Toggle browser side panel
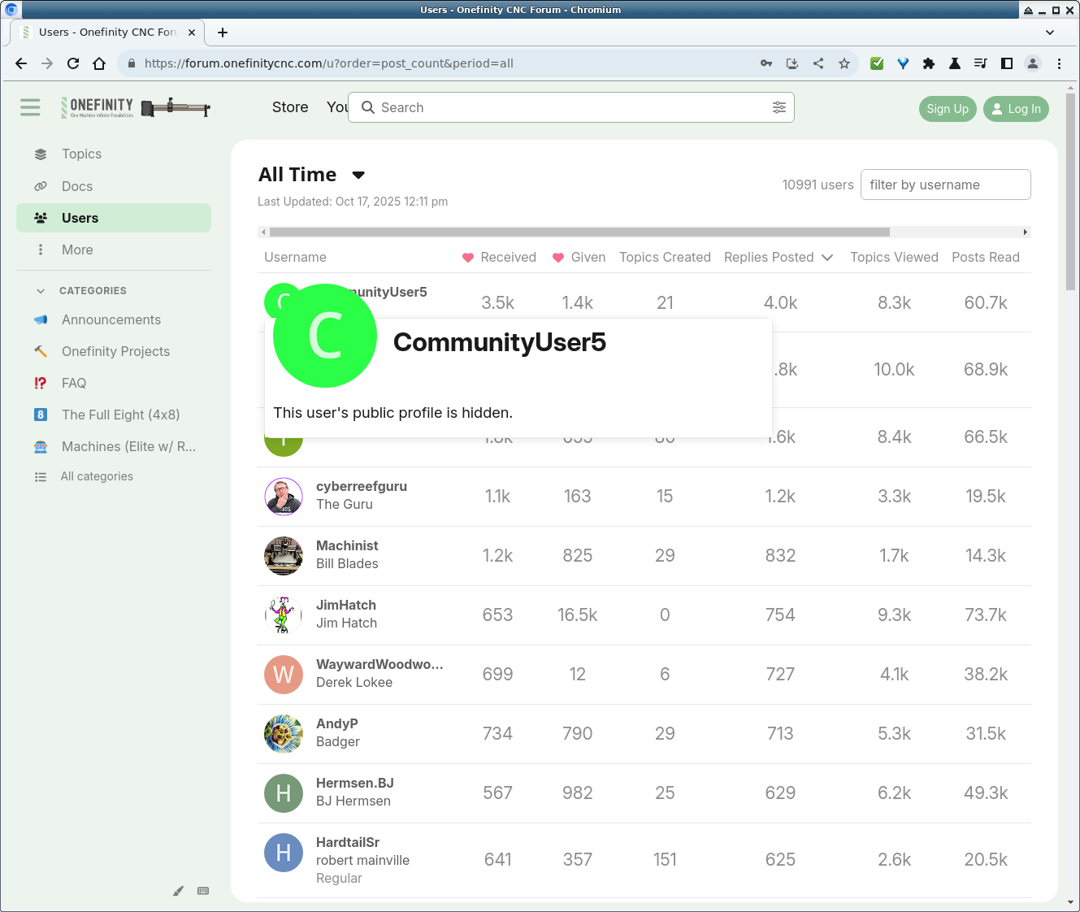This screenshot has width=1080, height=912. [1007, 63]
